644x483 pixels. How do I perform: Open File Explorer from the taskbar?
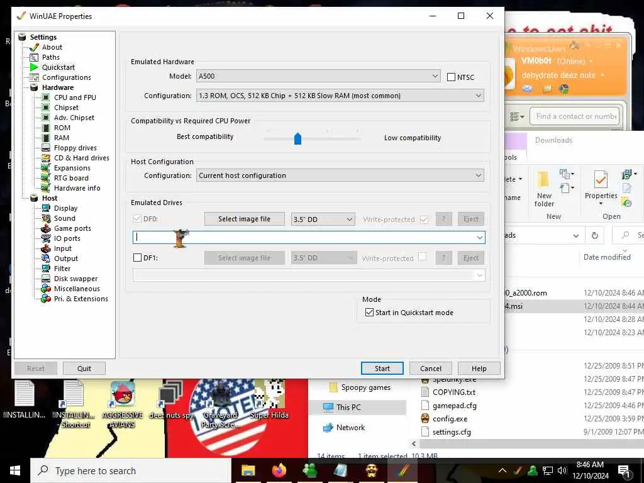pyautogui.click(x=248, y=470)
